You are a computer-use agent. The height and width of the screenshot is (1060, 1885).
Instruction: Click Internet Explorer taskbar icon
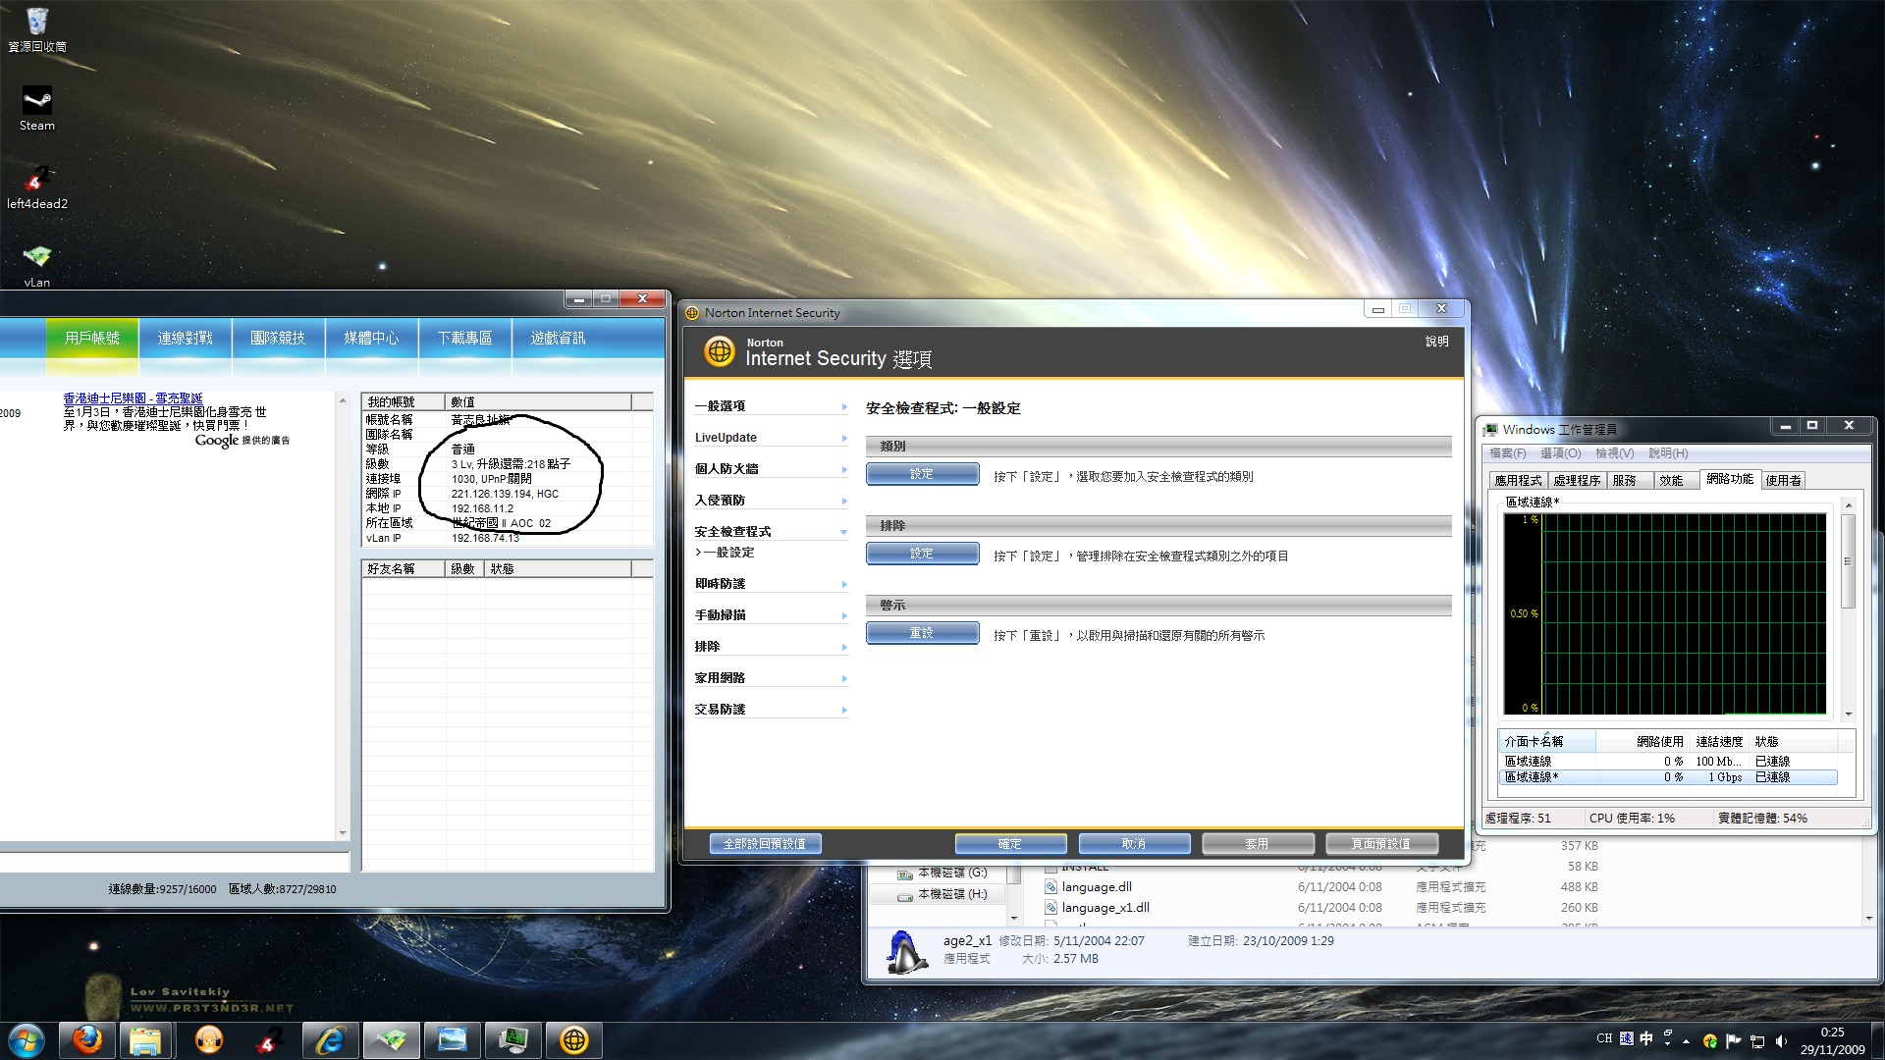coord(330,1039)
